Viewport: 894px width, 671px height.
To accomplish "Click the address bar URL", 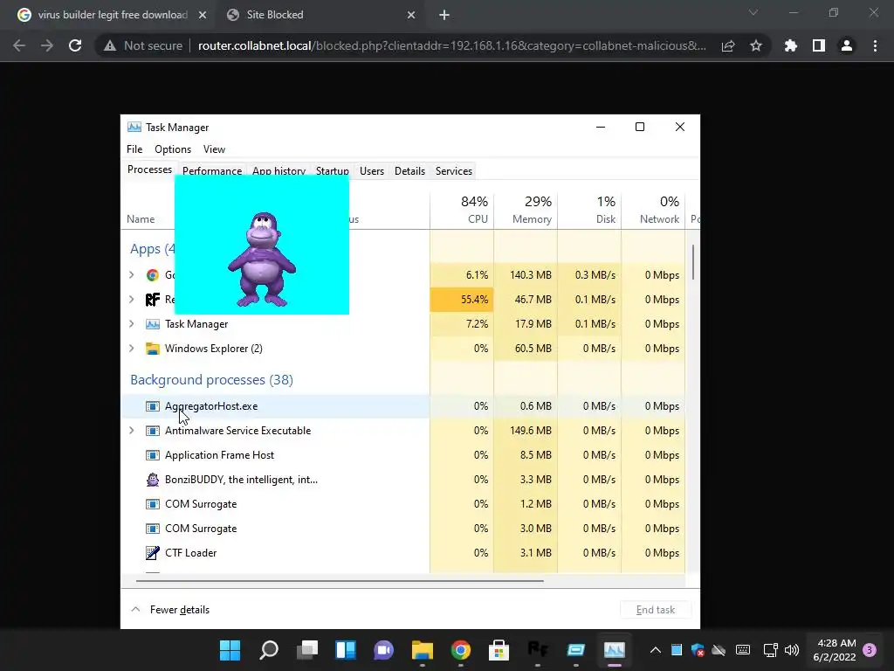I will click(x=451, y=45).
